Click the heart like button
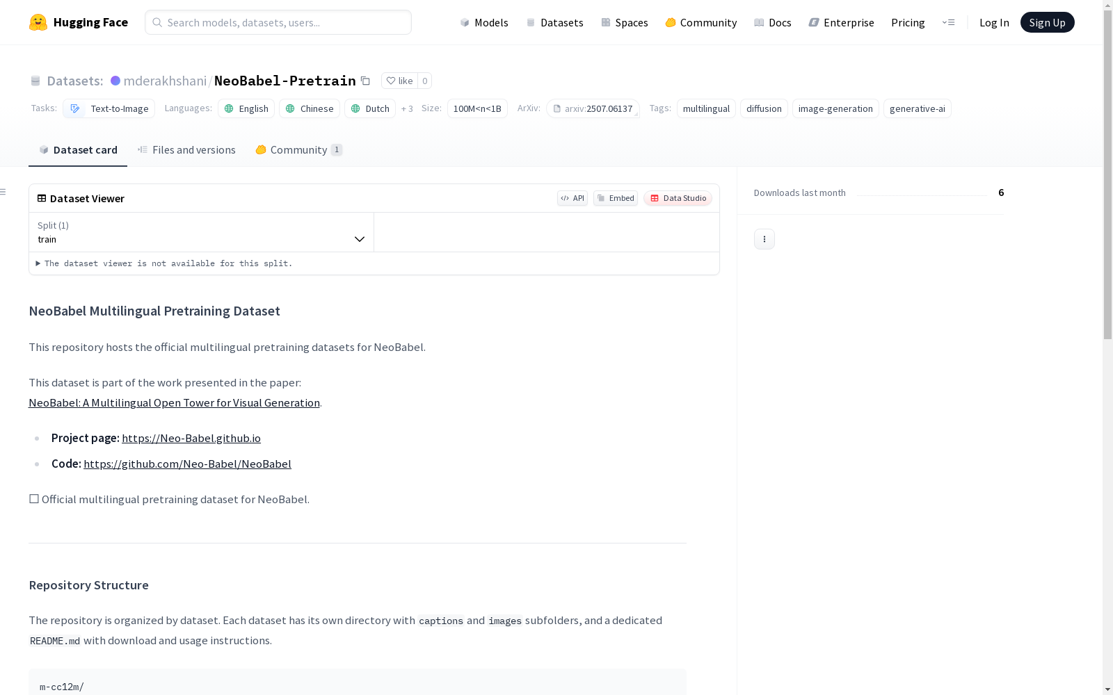The image size is (1113, 695). coord(399,81)
